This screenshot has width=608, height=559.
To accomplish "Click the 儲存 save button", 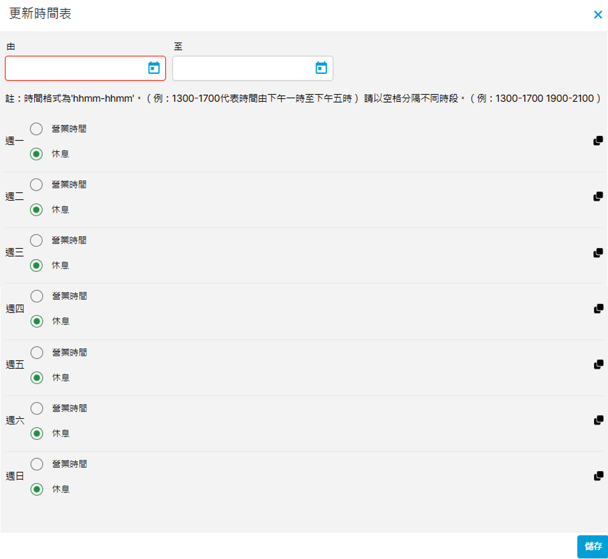I will pos(593,546).
